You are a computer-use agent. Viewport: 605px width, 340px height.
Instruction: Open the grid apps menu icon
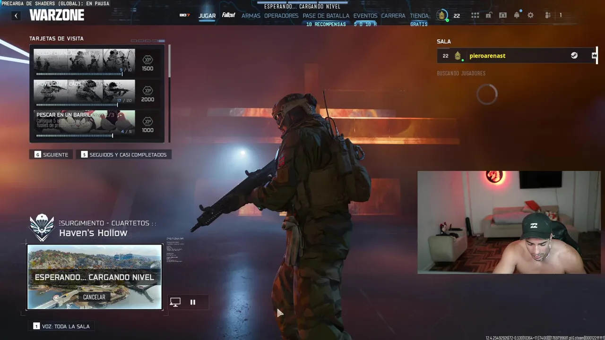[x=475, y=16]
